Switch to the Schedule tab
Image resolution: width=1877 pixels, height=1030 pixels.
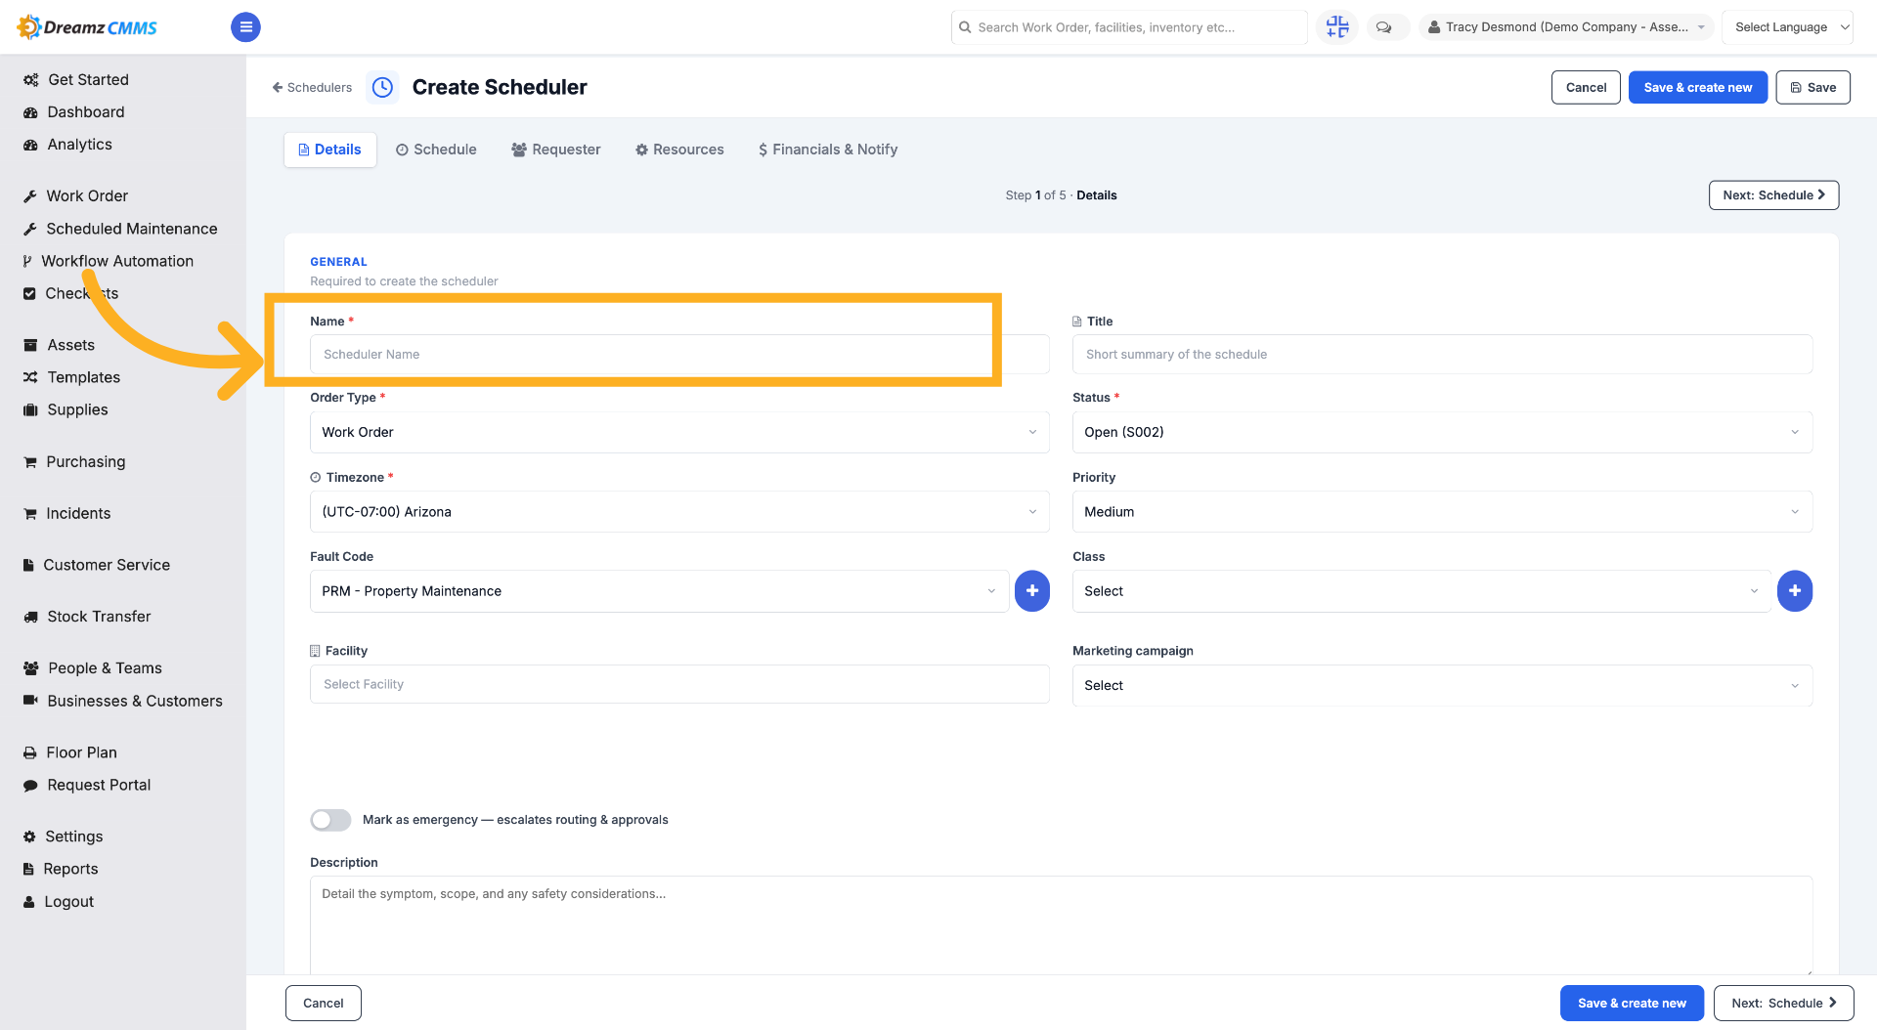(x=436, y=150)
